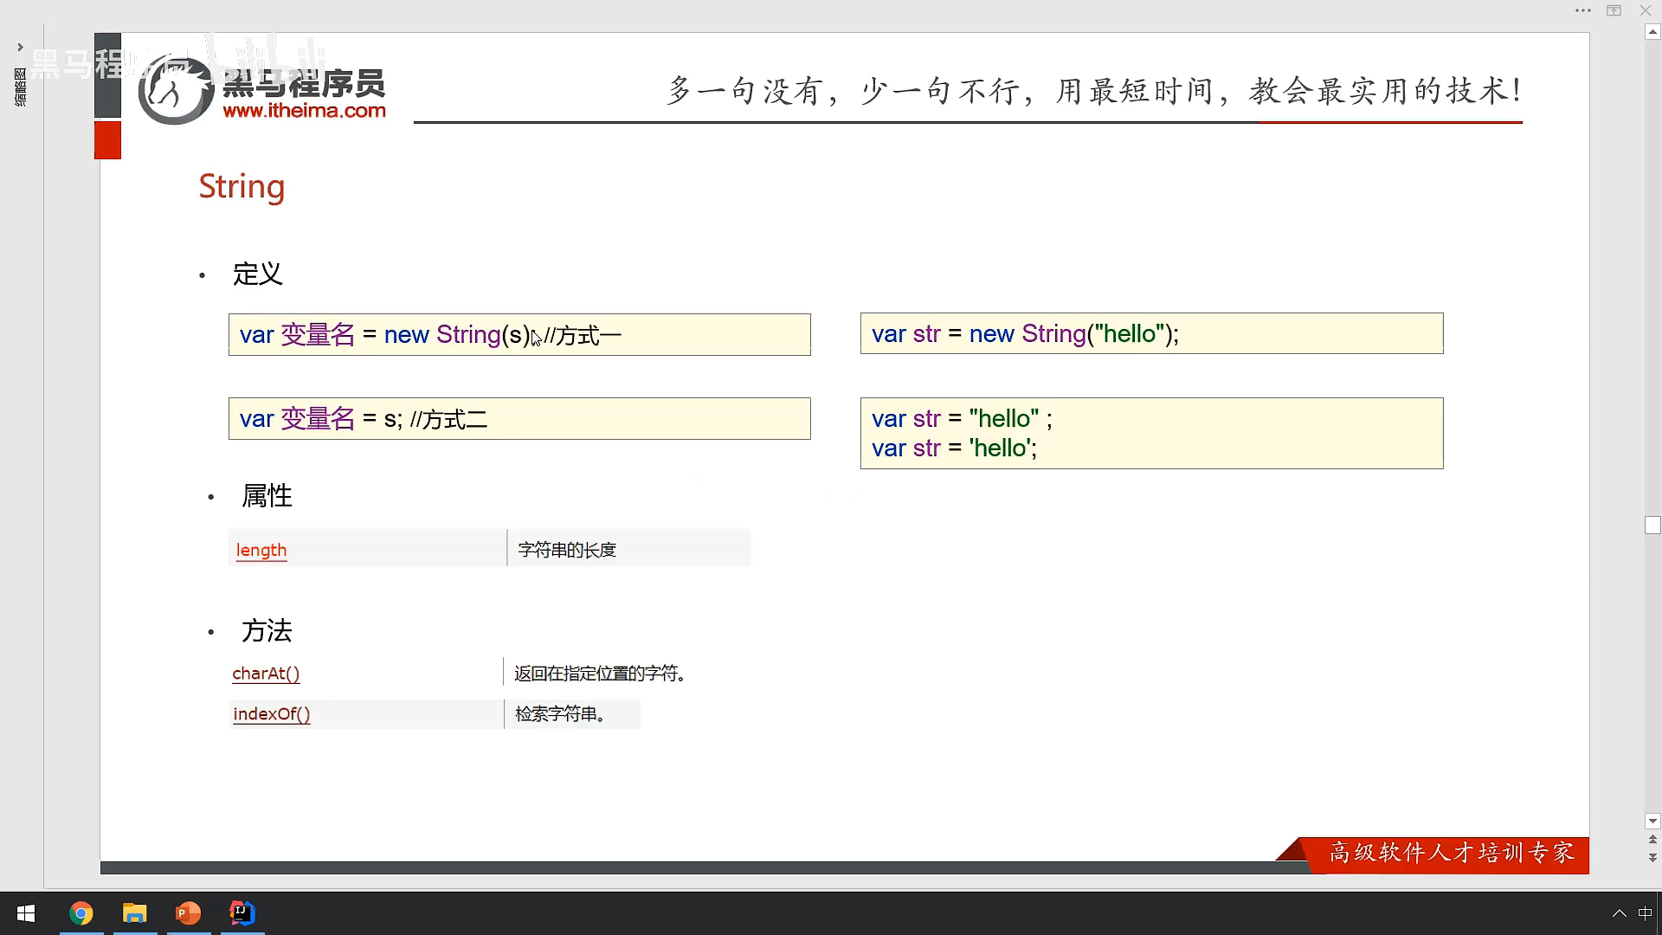This screenshot has width=1662, height=935.
Task: Click the ribbon display options icon
Action: coord(1614,10)
